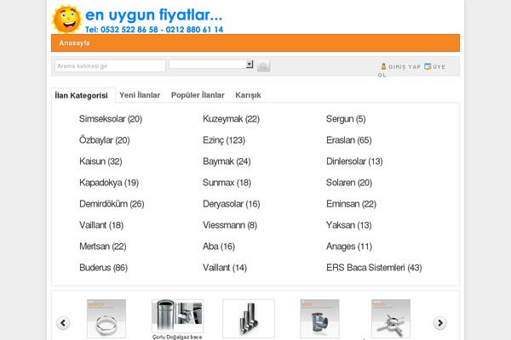Go to previous carousel items arrow
Image resolution: width=511 pixels, height=340 pixels.
point(63,323)
